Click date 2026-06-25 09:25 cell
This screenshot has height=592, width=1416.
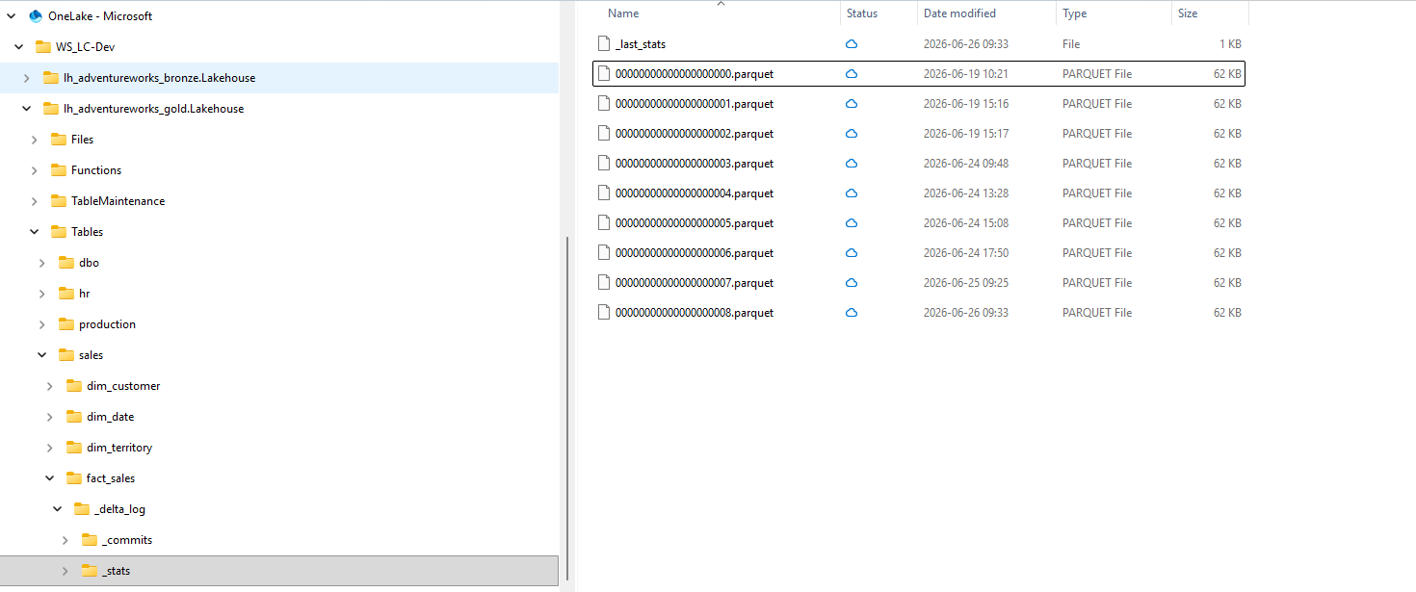[x=966, y=283]
